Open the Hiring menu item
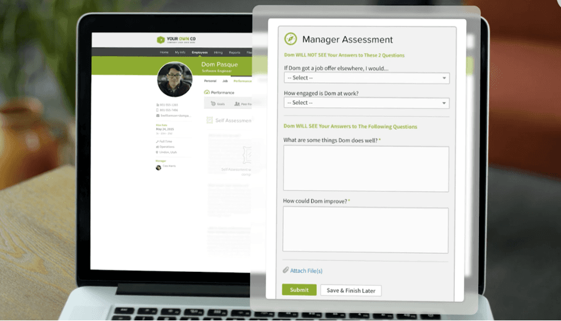 (x=218, y=53)
